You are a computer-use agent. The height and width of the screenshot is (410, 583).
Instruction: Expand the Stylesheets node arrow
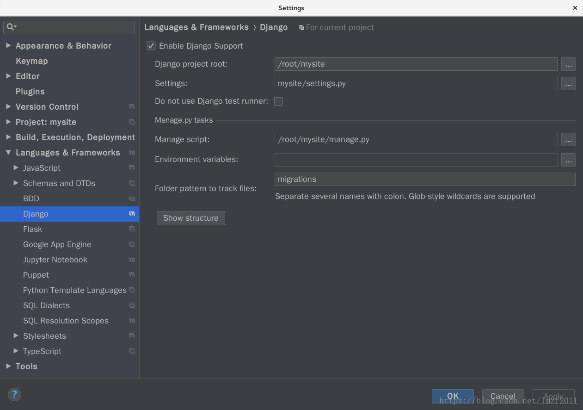16,335
